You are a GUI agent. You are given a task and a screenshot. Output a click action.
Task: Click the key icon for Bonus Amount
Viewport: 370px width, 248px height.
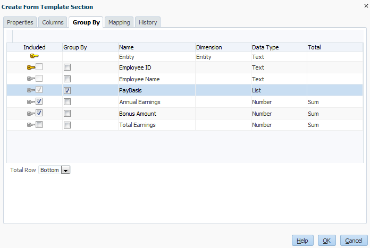point(31,114)
